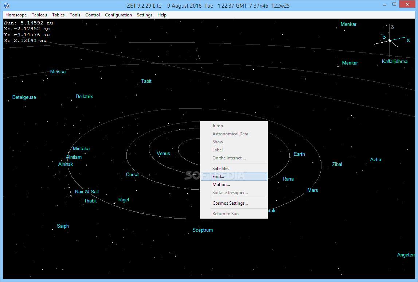Select the Earth planet label
Screen dimensions: 418x282
tap(299, 154)
